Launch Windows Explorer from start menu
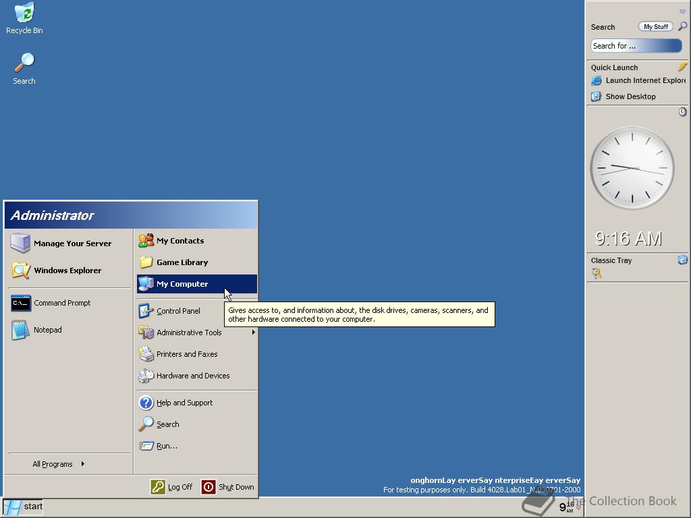 [20, 270]
